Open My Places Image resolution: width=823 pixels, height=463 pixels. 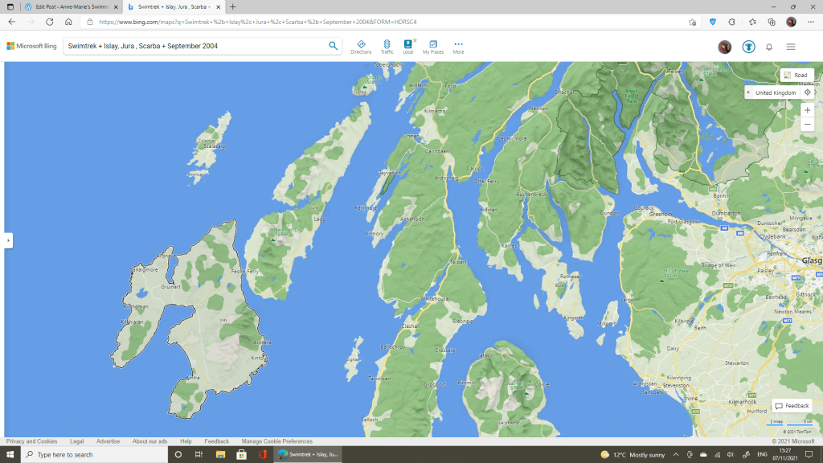(433, 46)
